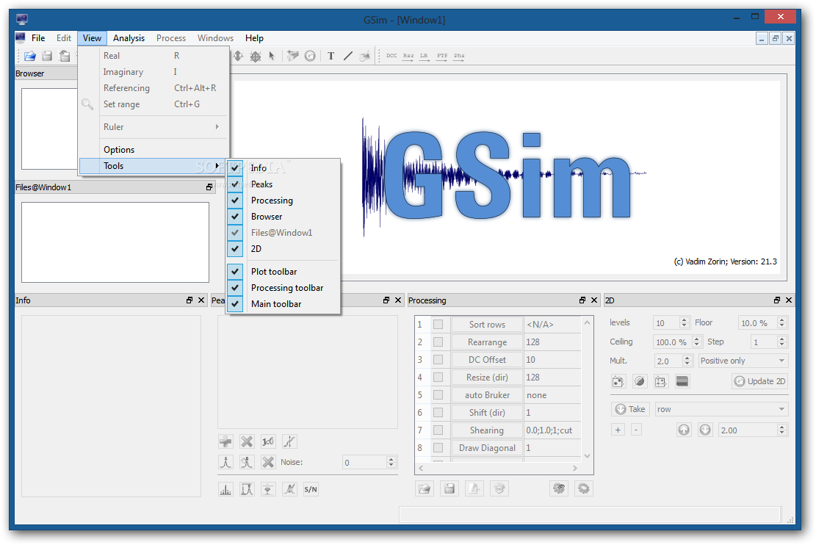
Task: Click the add peak plus icon
Action: point(226,442)
